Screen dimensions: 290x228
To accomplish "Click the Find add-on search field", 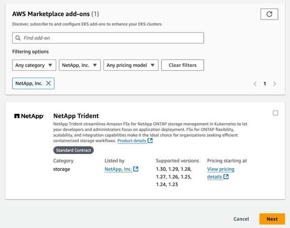I will click(x=112, y=38).
